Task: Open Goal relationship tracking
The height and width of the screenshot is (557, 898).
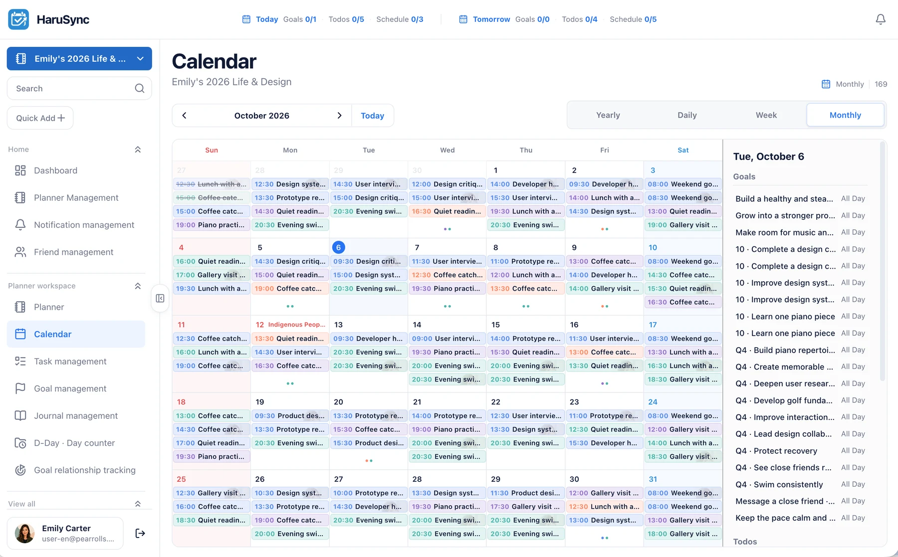Action: click(x=76, y=470)
